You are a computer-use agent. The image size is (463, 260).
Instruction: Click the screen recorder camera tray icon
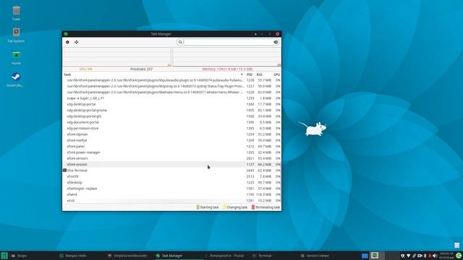click(x=420, y=256)
